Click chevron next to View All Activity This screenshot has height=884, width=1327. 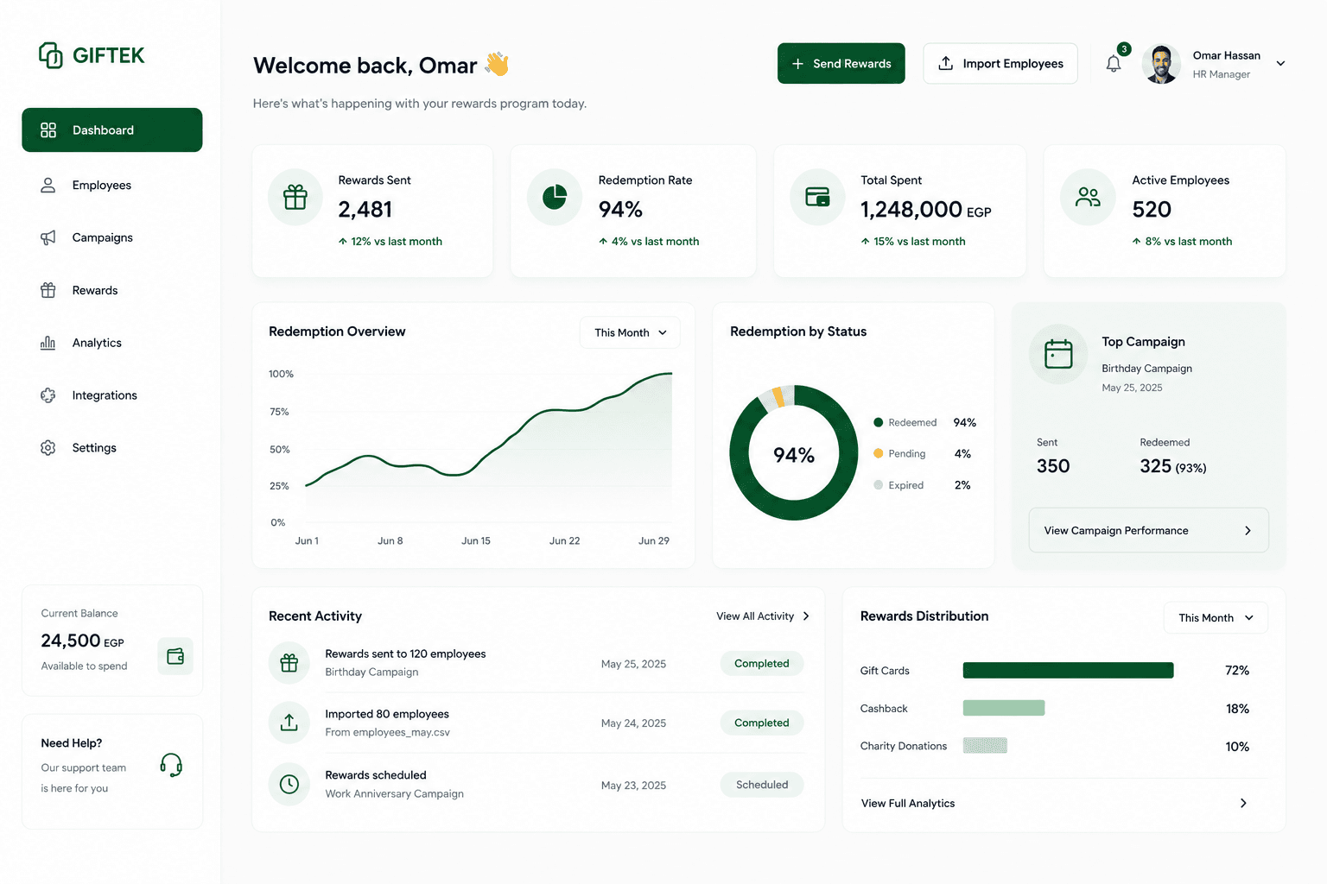tap(806, 616)
